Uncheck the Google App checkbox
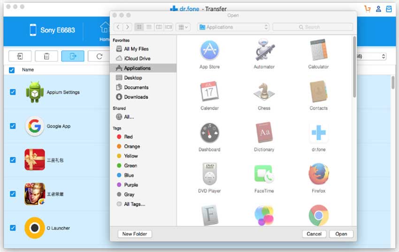The height and width of the screenshot is (252, 399). [13, 126]
